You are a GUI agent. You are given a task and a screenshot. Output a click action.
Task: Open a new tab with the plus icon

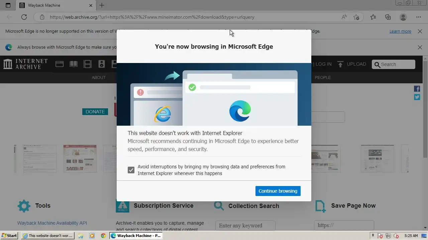coord(102,5)
